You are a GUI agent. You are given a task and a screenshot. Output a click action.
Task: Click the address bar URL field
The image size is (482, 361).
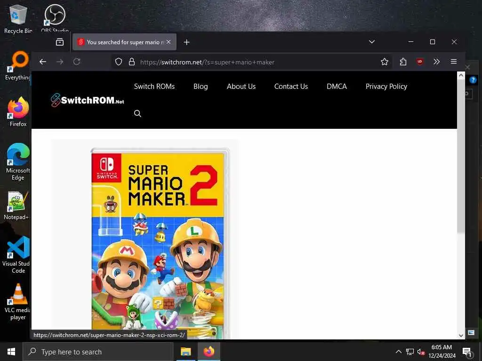coord(252,62)
